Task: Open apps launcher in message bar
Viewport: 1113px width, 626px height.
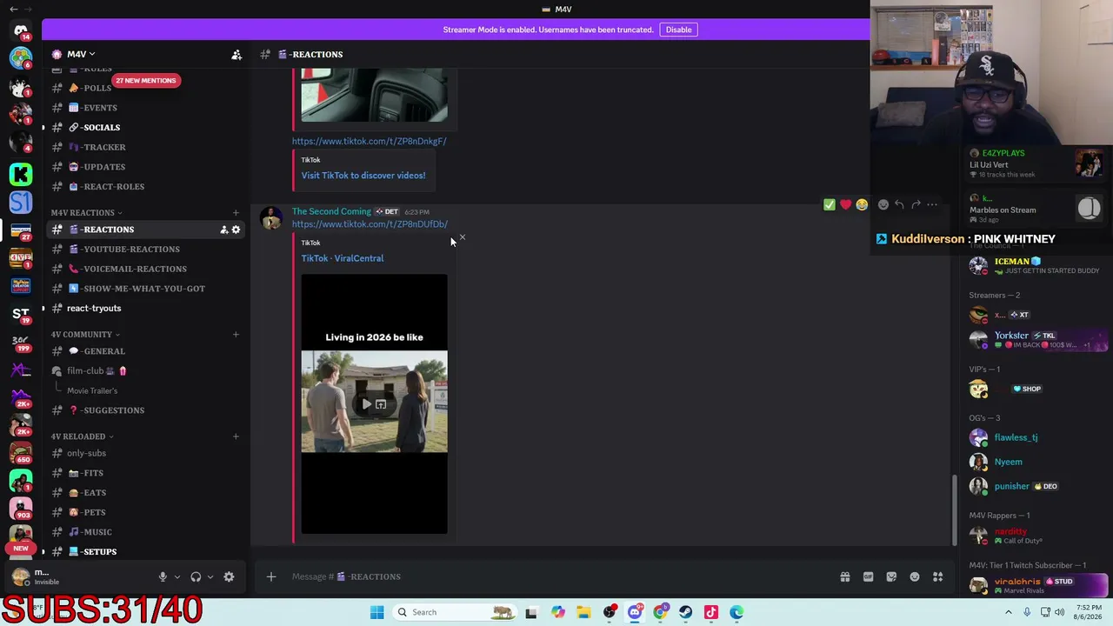Action: 938,576
